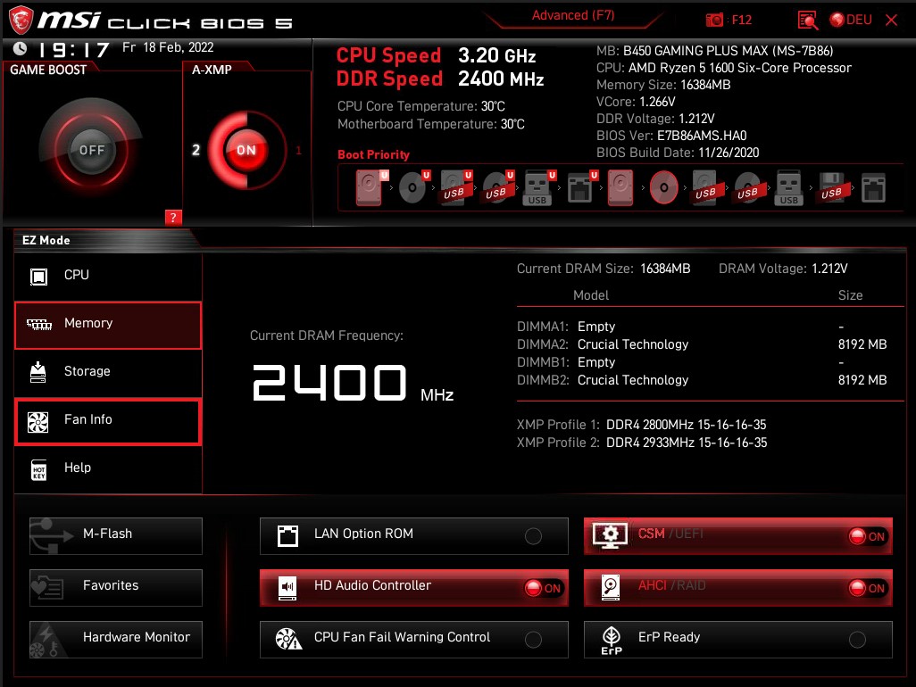
Task: Open the Help hotkey section
Action: 108,468
